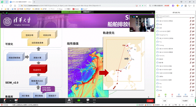The height and width of the screenshot is (107, 196).
Task: Open audio options arrow beside the microphone
Action: click(x=10, y=100)
